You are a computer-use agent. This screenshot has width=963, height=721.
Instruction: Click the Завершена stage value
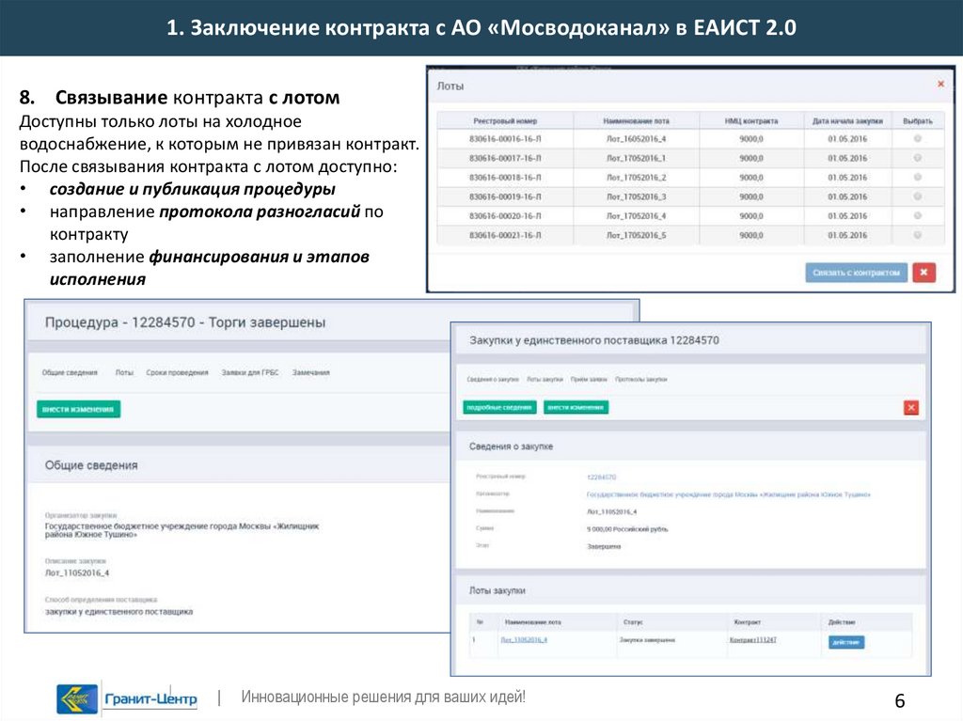pyautogui.click(x=603, y=546)
